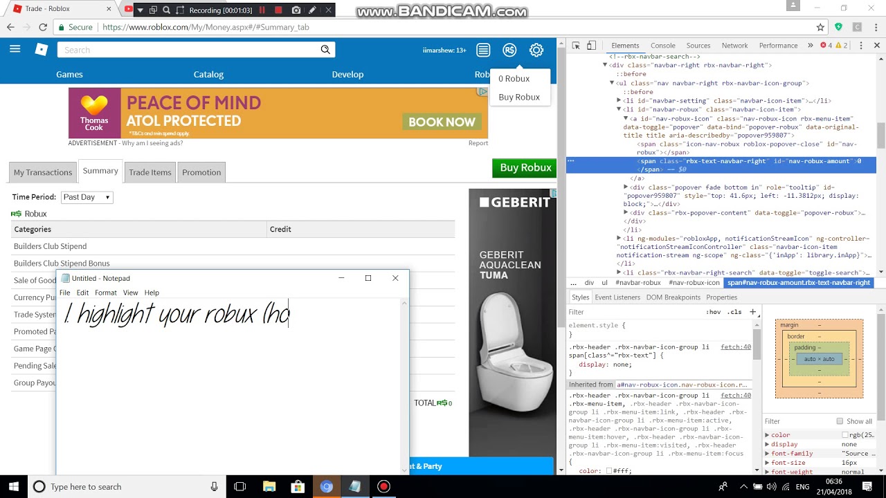
Task: Collapse the li navbar-robux node
Action: click(619, 109)
